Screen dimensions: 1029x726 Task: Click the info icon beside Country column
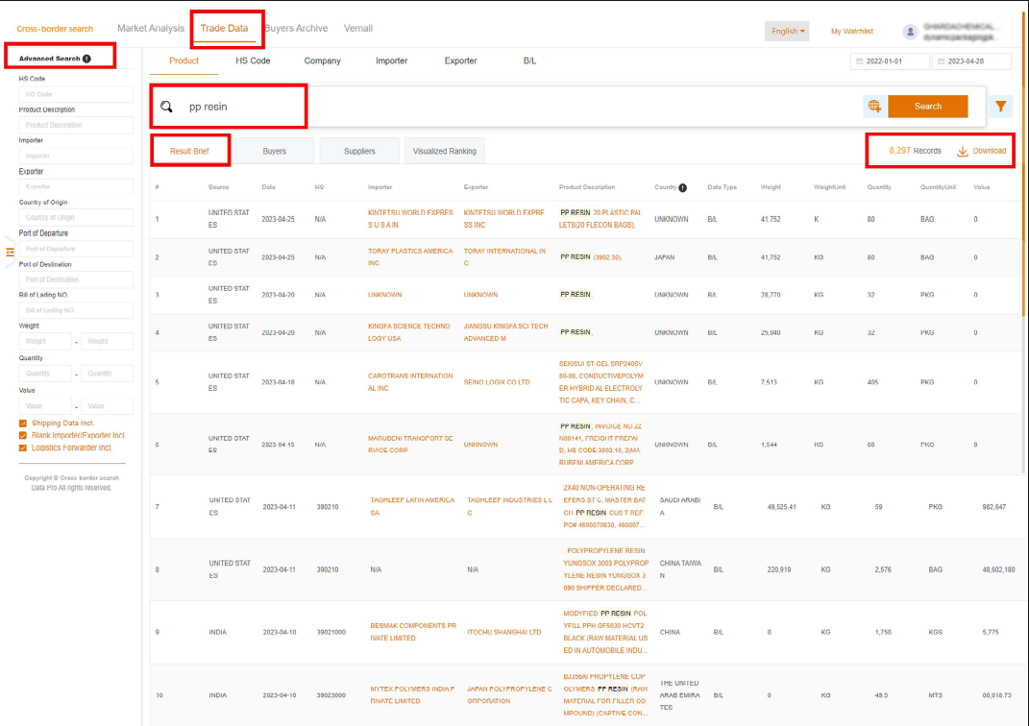pos(682,187)
